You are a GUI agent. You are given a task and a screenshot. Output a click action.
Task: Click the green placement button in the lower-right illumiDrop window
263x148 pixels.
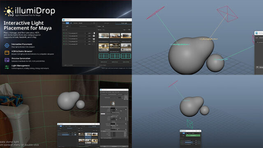pos(193,135)
